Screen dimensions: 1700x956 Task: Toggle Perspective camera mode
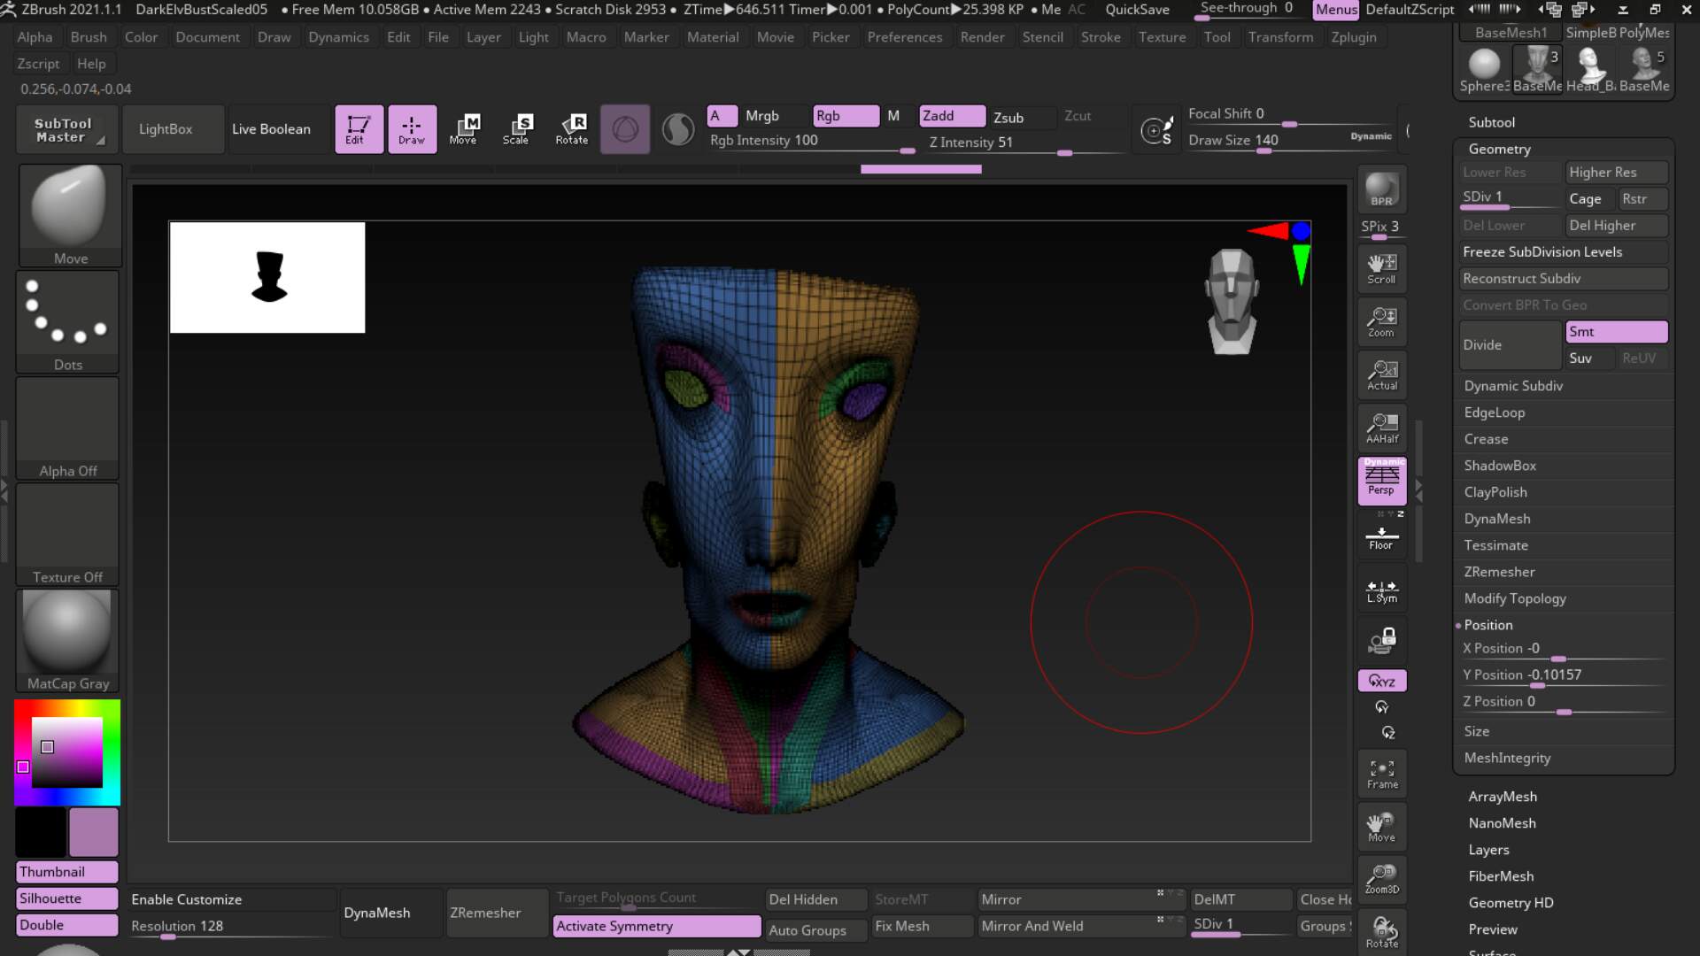[1381, 481]
